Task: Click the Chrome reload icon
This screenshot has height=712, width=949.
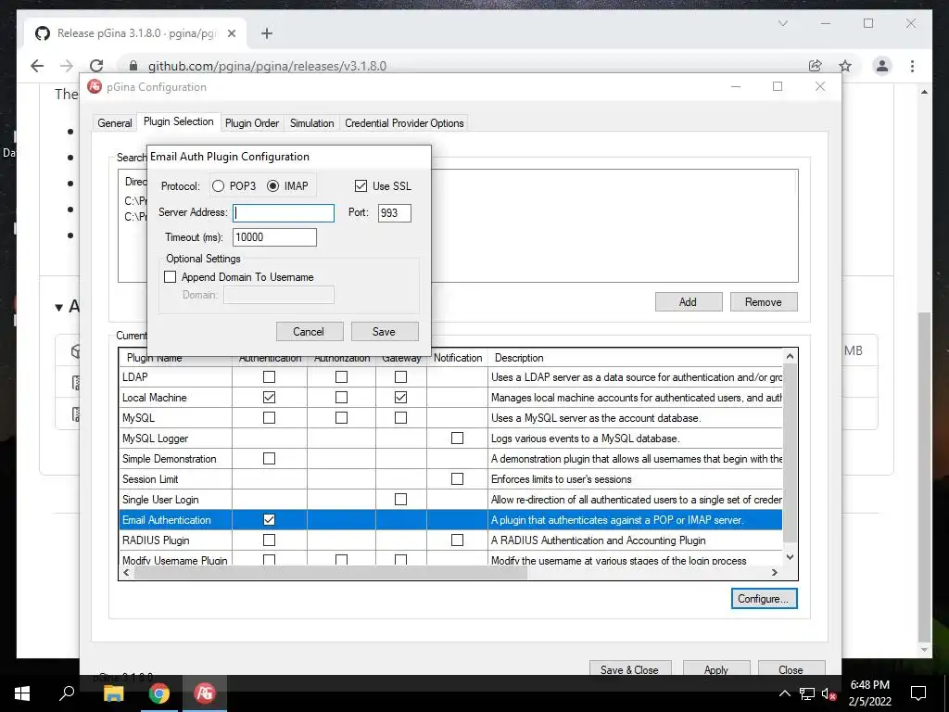Action: pyautogui.click(x=96, y=66)
